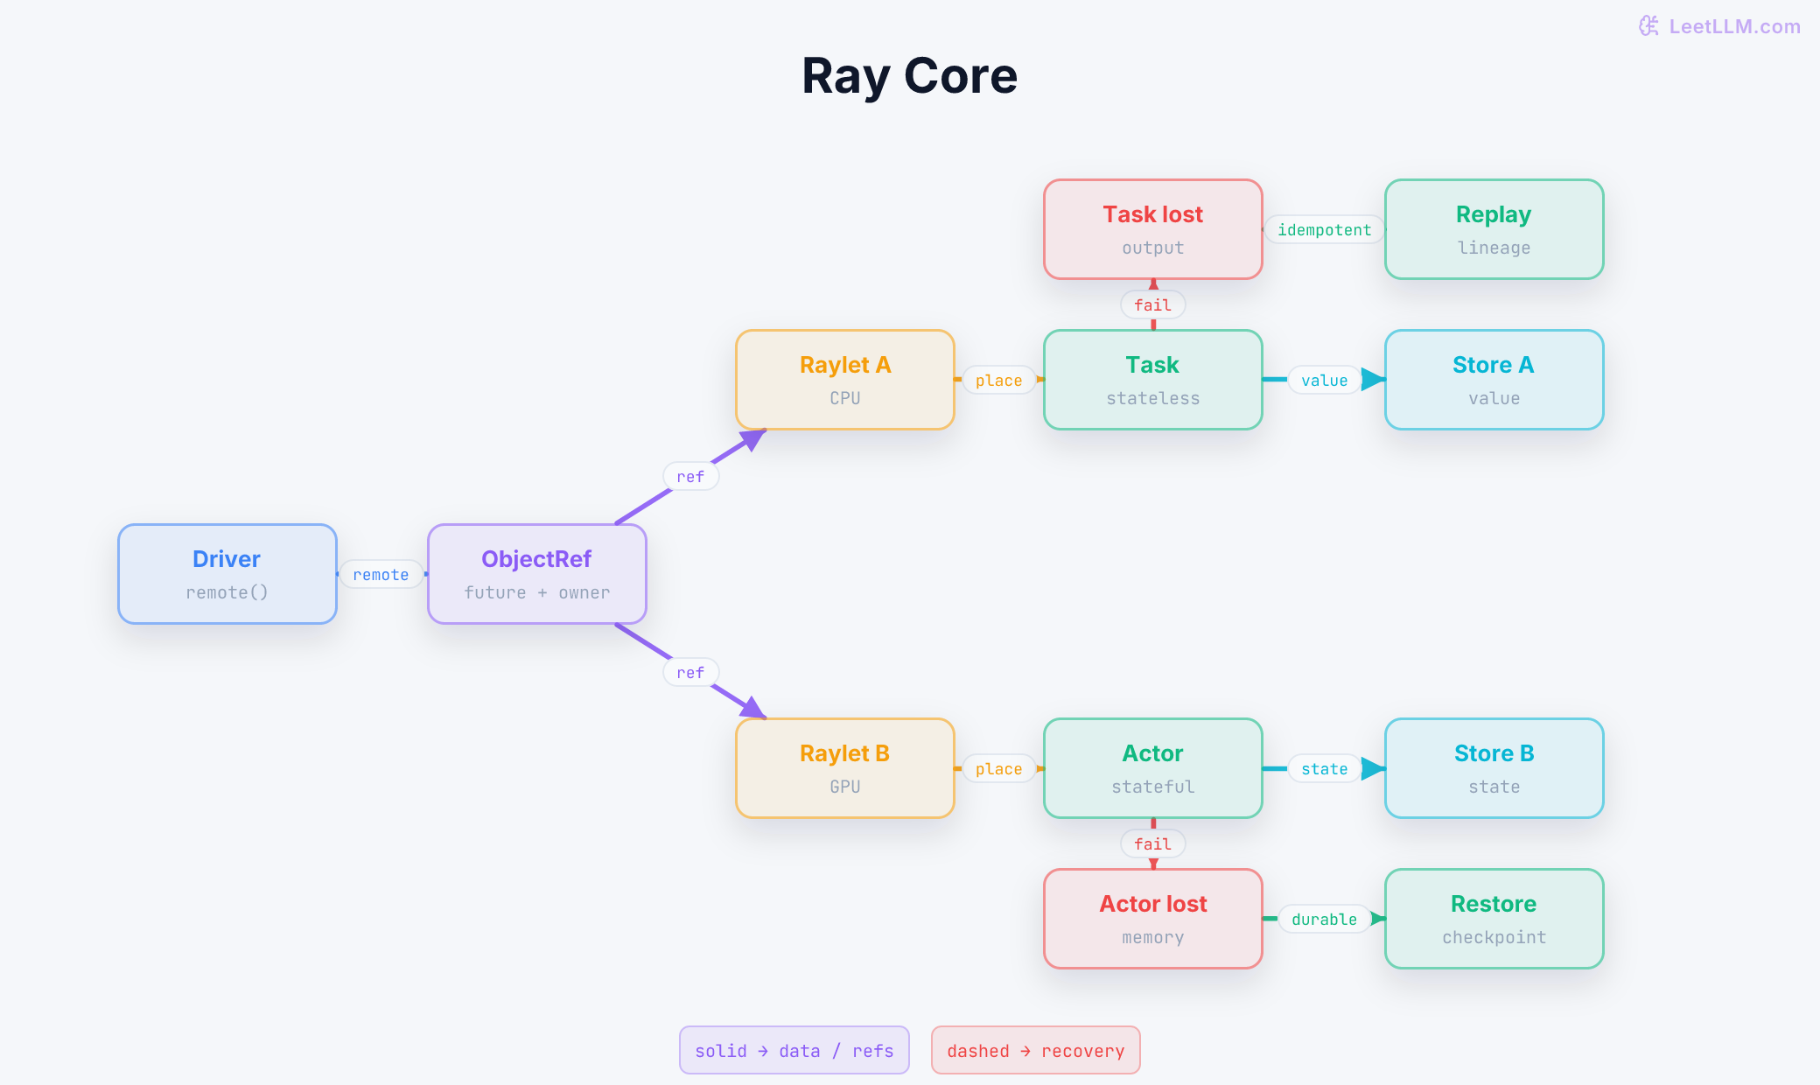Click the 'ref' label toward Raylet A
The image size is (1820, 1085).
pos(690,477)
